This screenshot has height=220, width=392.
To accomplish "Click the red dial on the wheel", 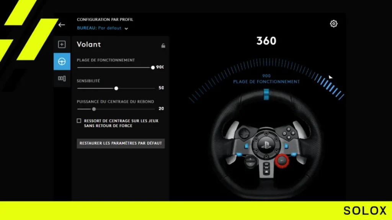I will pos(282,161).
